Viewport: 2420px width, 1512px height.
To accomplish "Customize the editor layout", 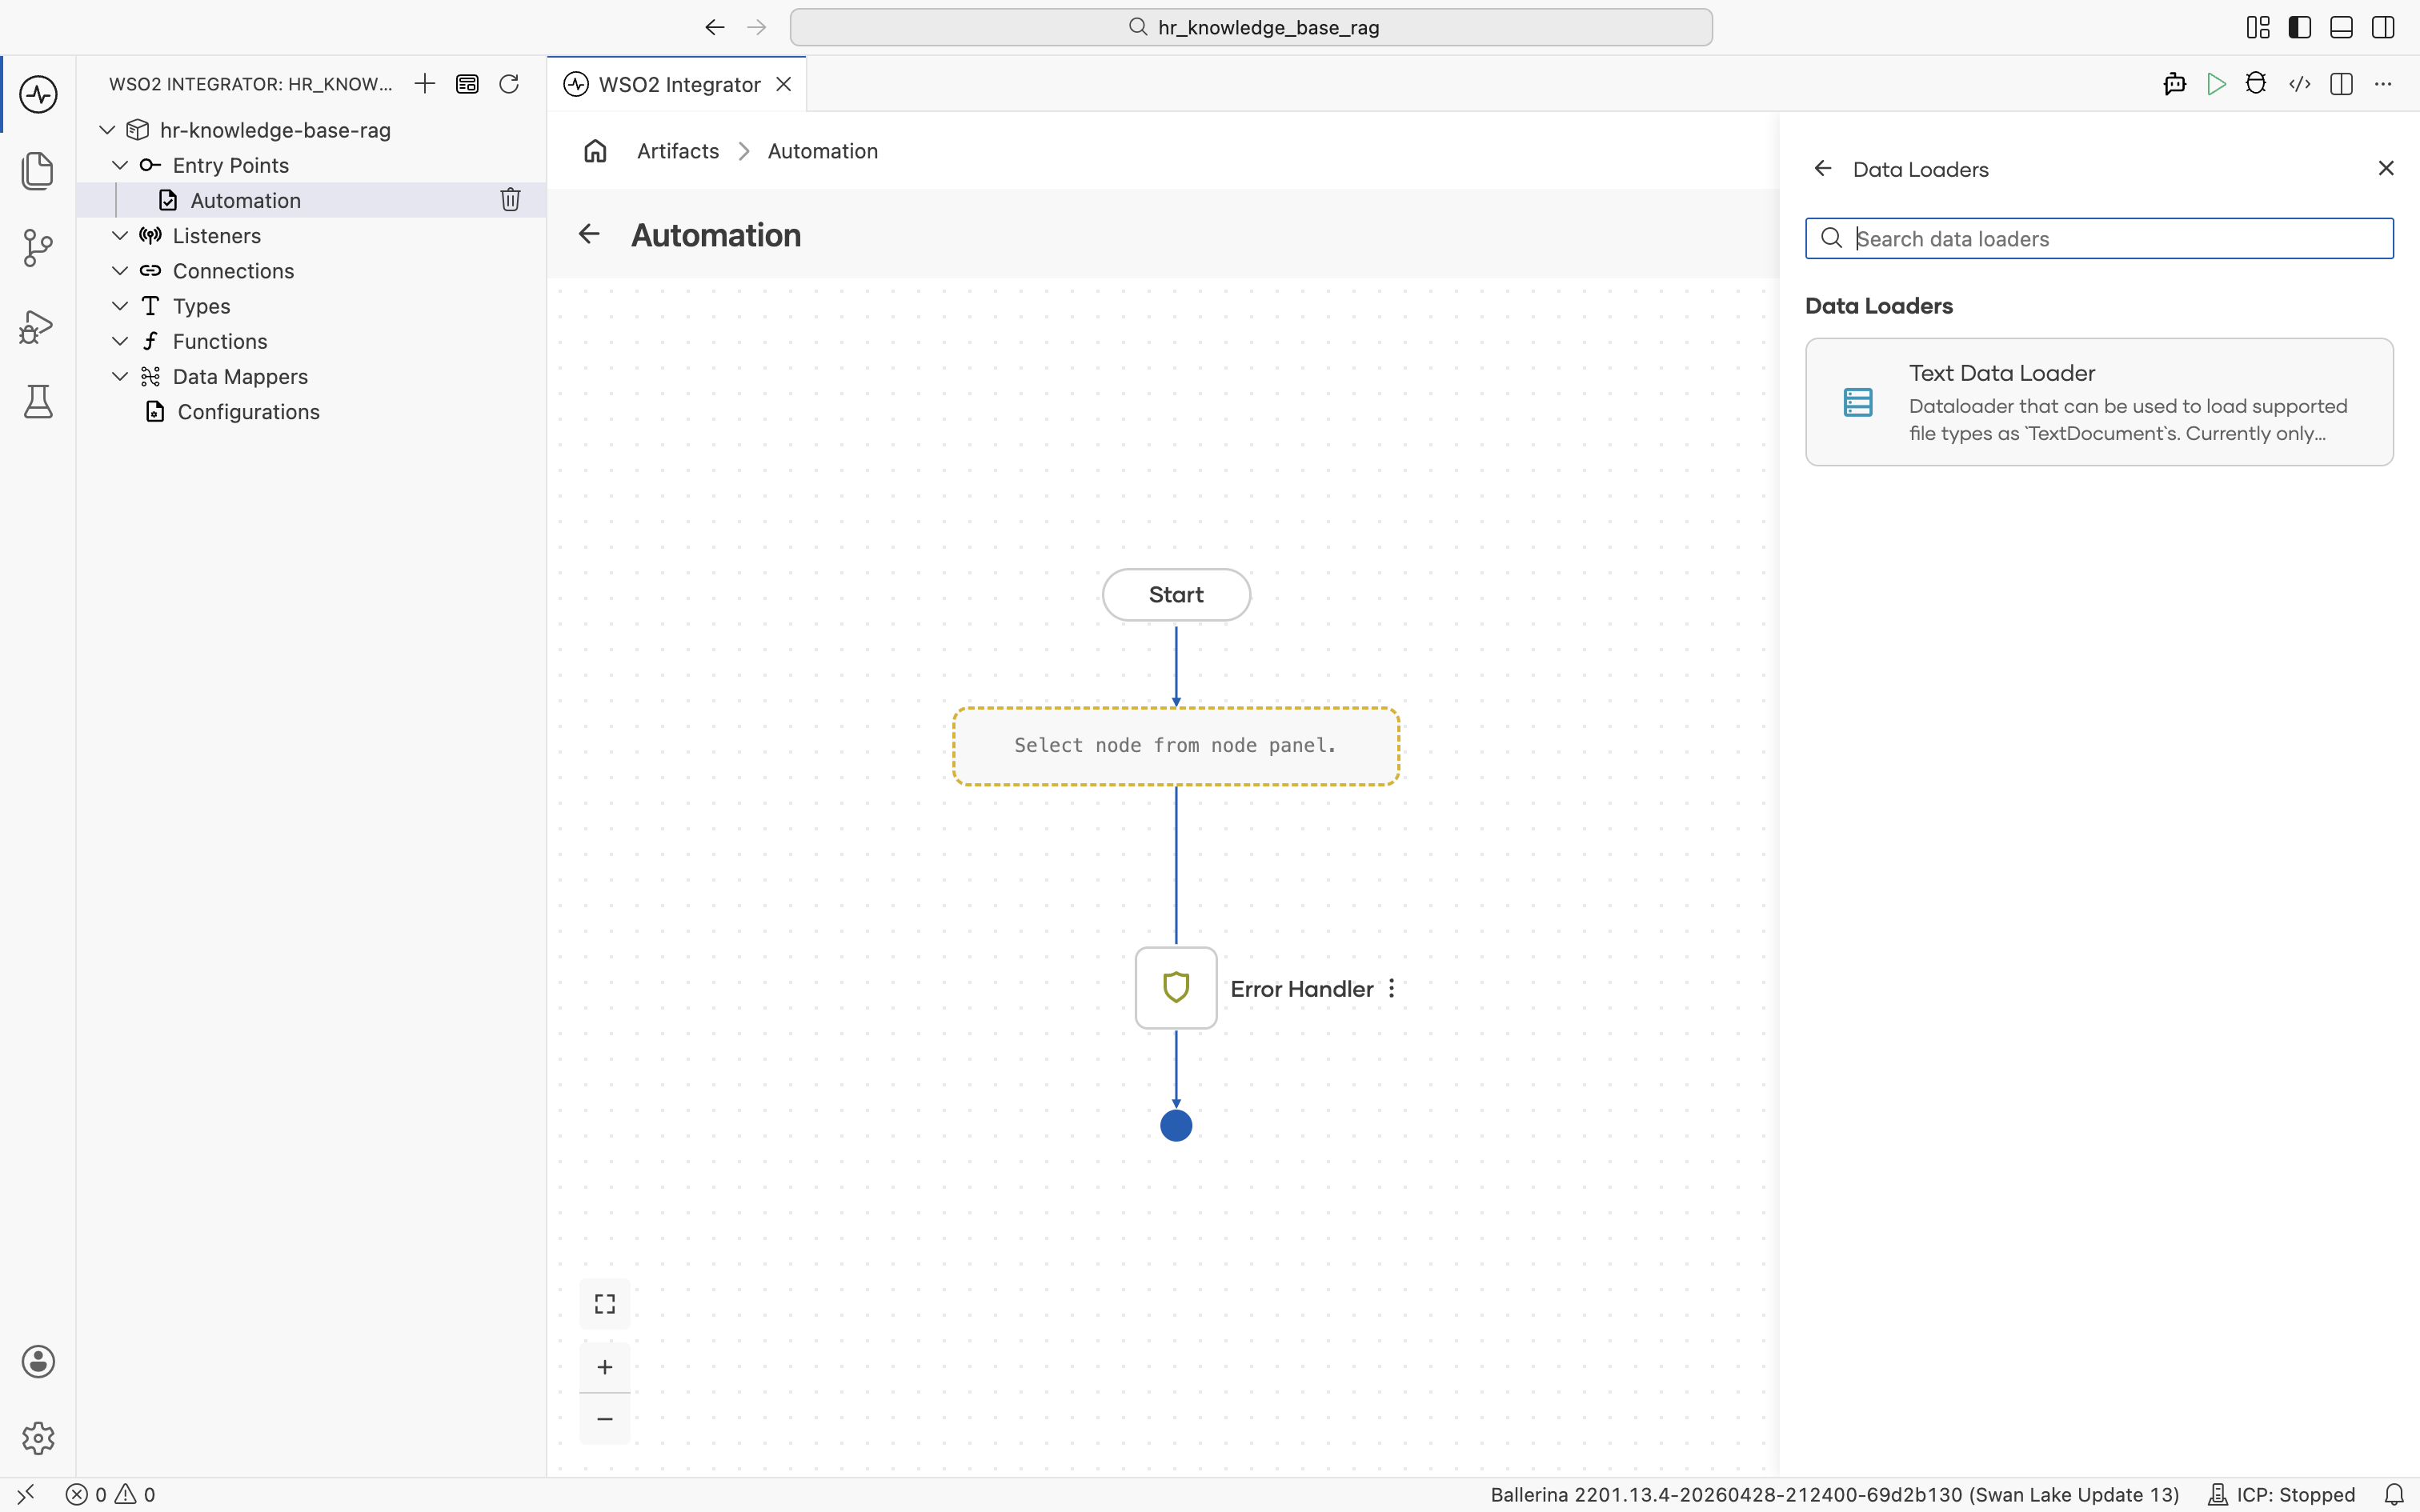I will [x=2258, y=27].
